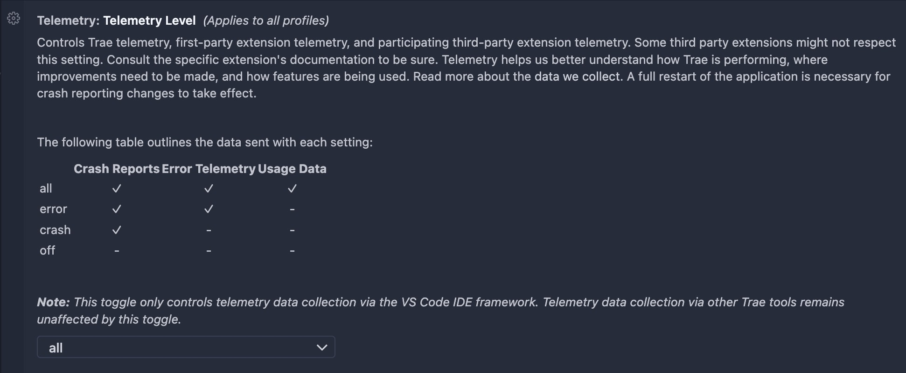This screenshot has height=373, width=906.
Task: Click Usage Data checkmark in the all row
Action: [x=292, y=189]
